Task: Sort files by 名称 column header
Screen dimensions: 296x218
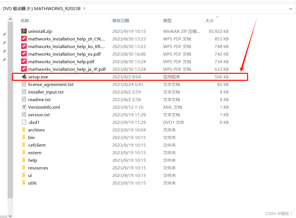Action: point(25,21)
